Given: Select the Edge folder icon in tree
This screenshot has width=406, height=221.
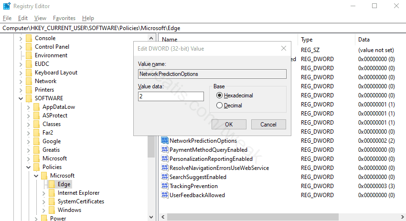Looking at the screenshot, I should tap(52, 184).
